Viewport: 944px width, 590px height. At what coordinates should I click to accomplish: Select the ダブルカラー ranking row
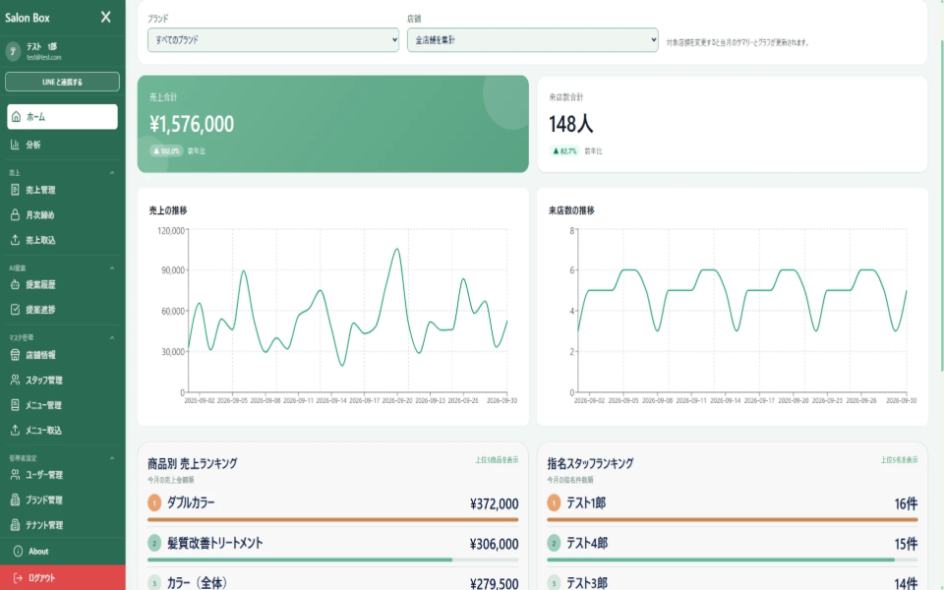[x=333, y=507]
